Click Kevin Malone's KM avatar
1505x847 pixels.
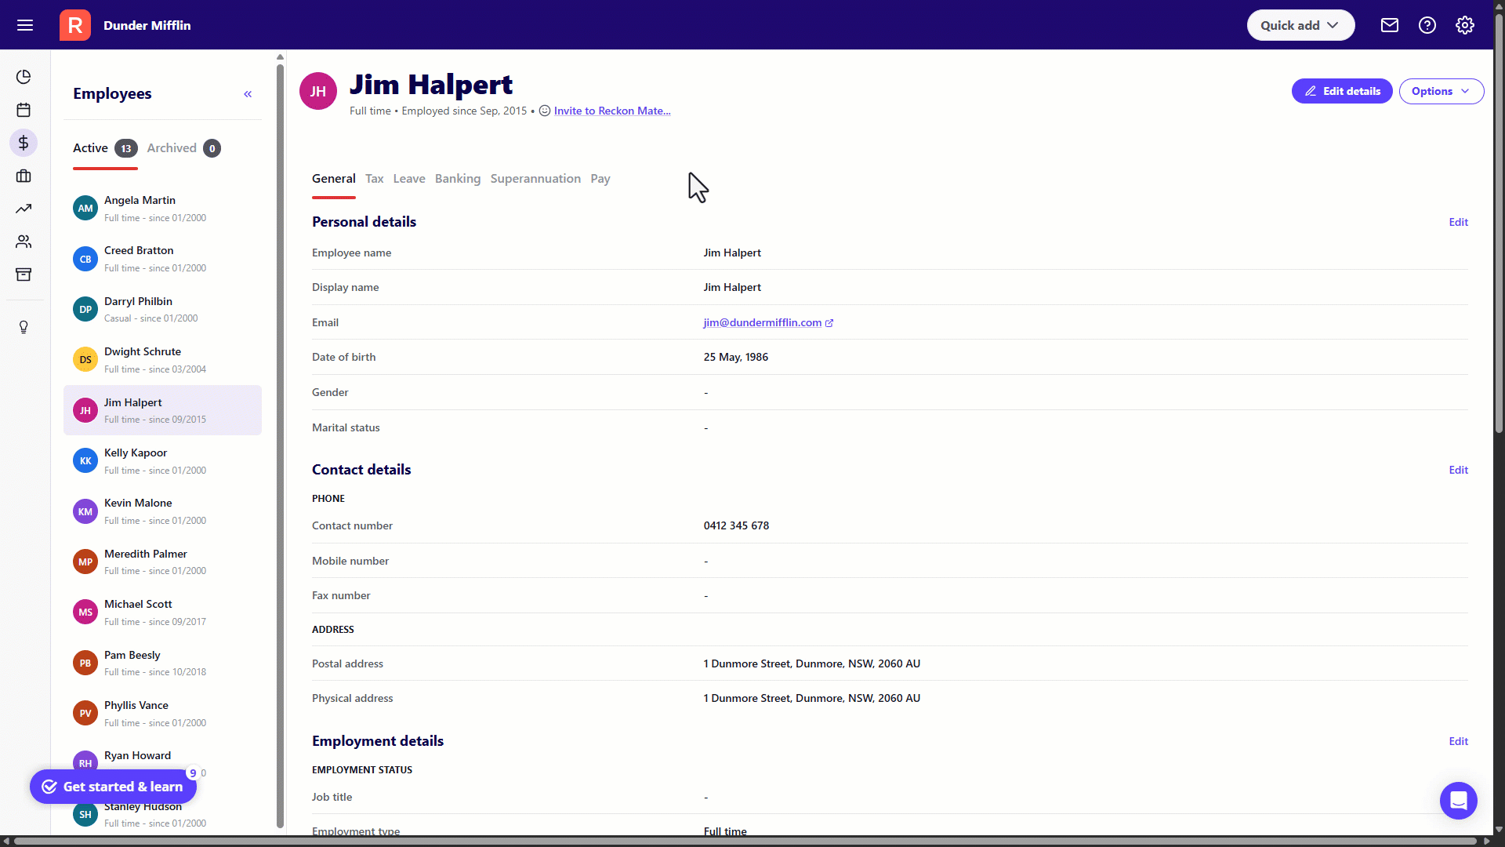[85, 511]
